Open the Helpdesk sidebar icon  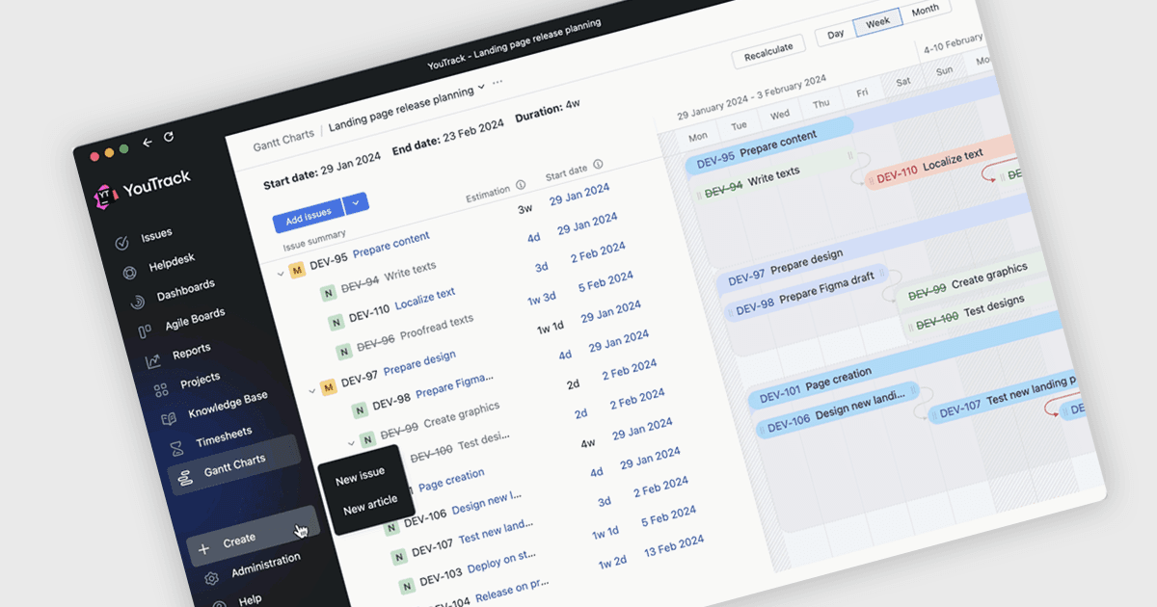point(129,273)
